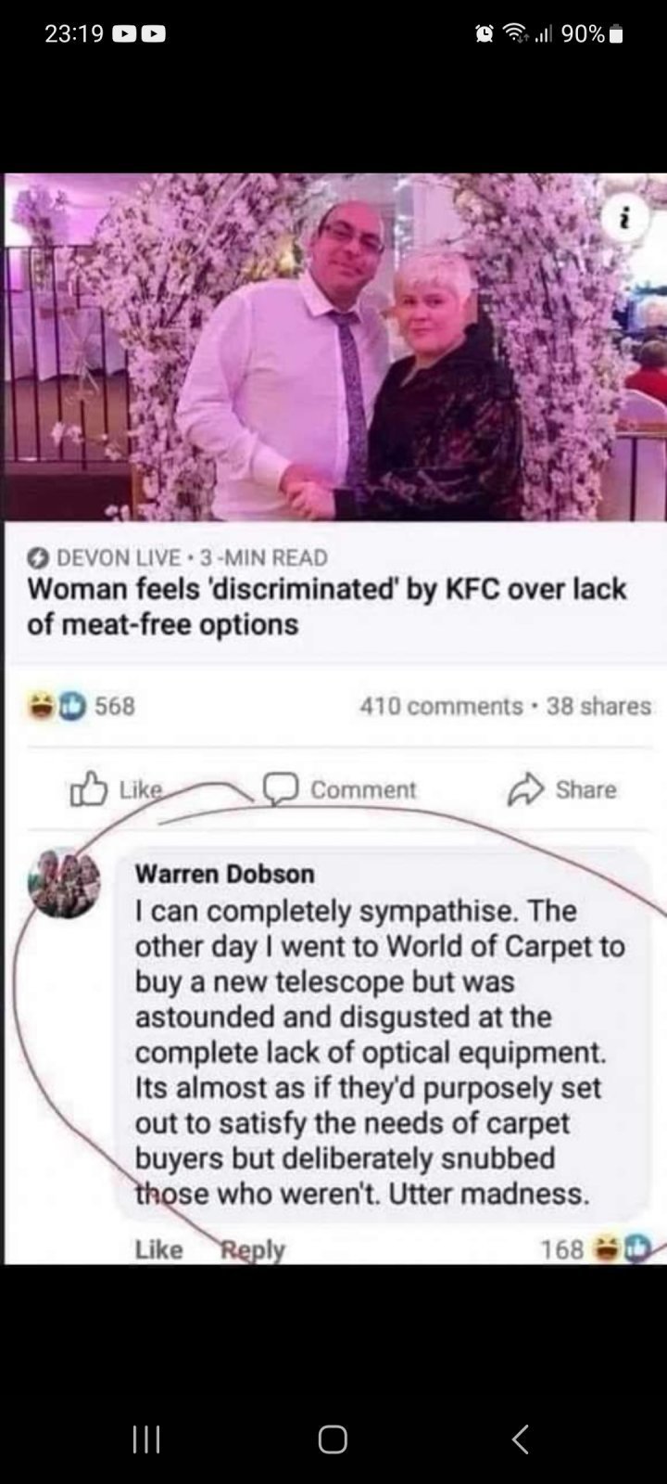
Task: Like Warren Dobson's comment
Action: coord(158,1249)
